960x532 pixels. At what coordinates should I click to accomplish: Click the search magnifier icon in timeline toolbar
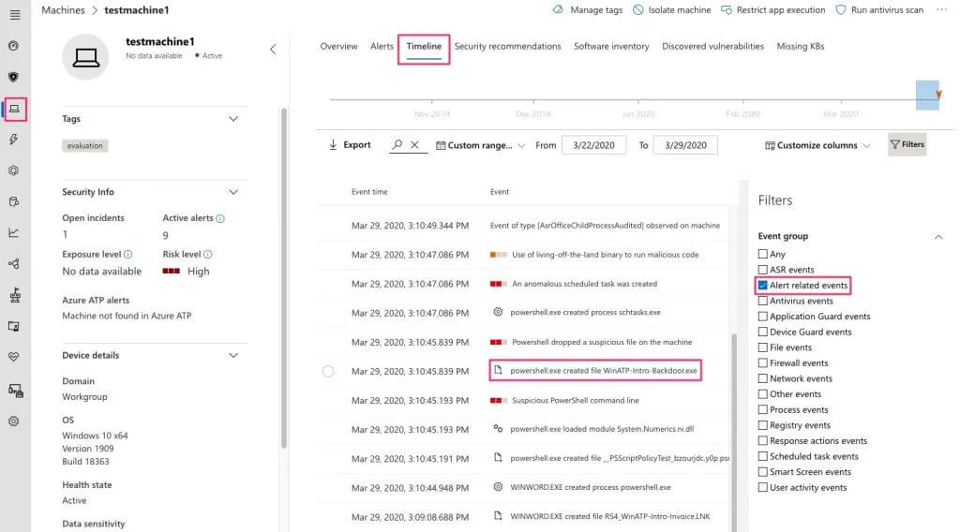tap(397, 145)
